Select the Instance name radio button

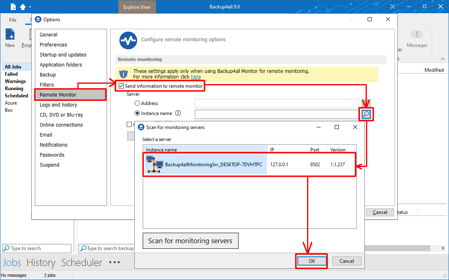[137, 113]
